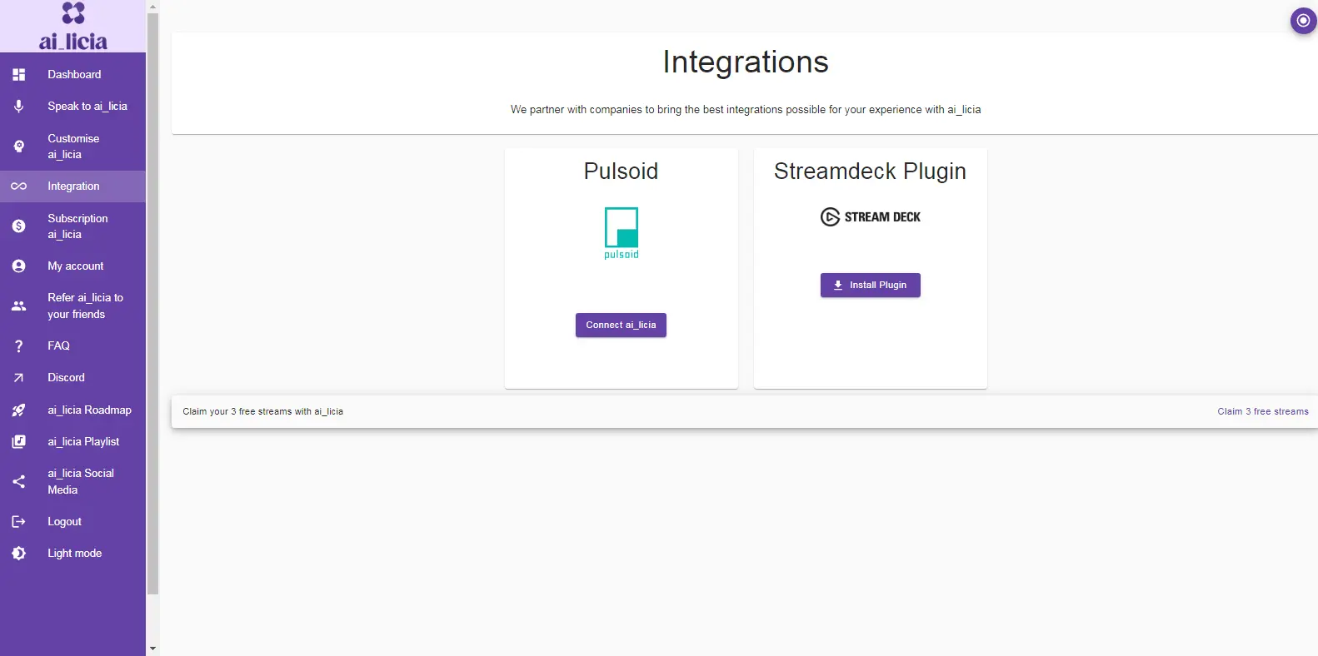Open ai_licia Roadmap

[72, 410]
